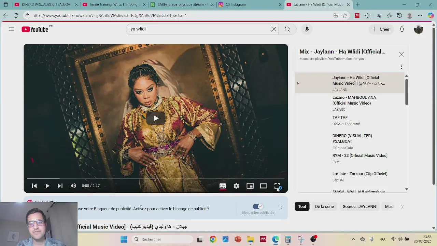
Task: Open the YouTube account avatar menu
Action: pyautogui.click(x=418, y=29)
